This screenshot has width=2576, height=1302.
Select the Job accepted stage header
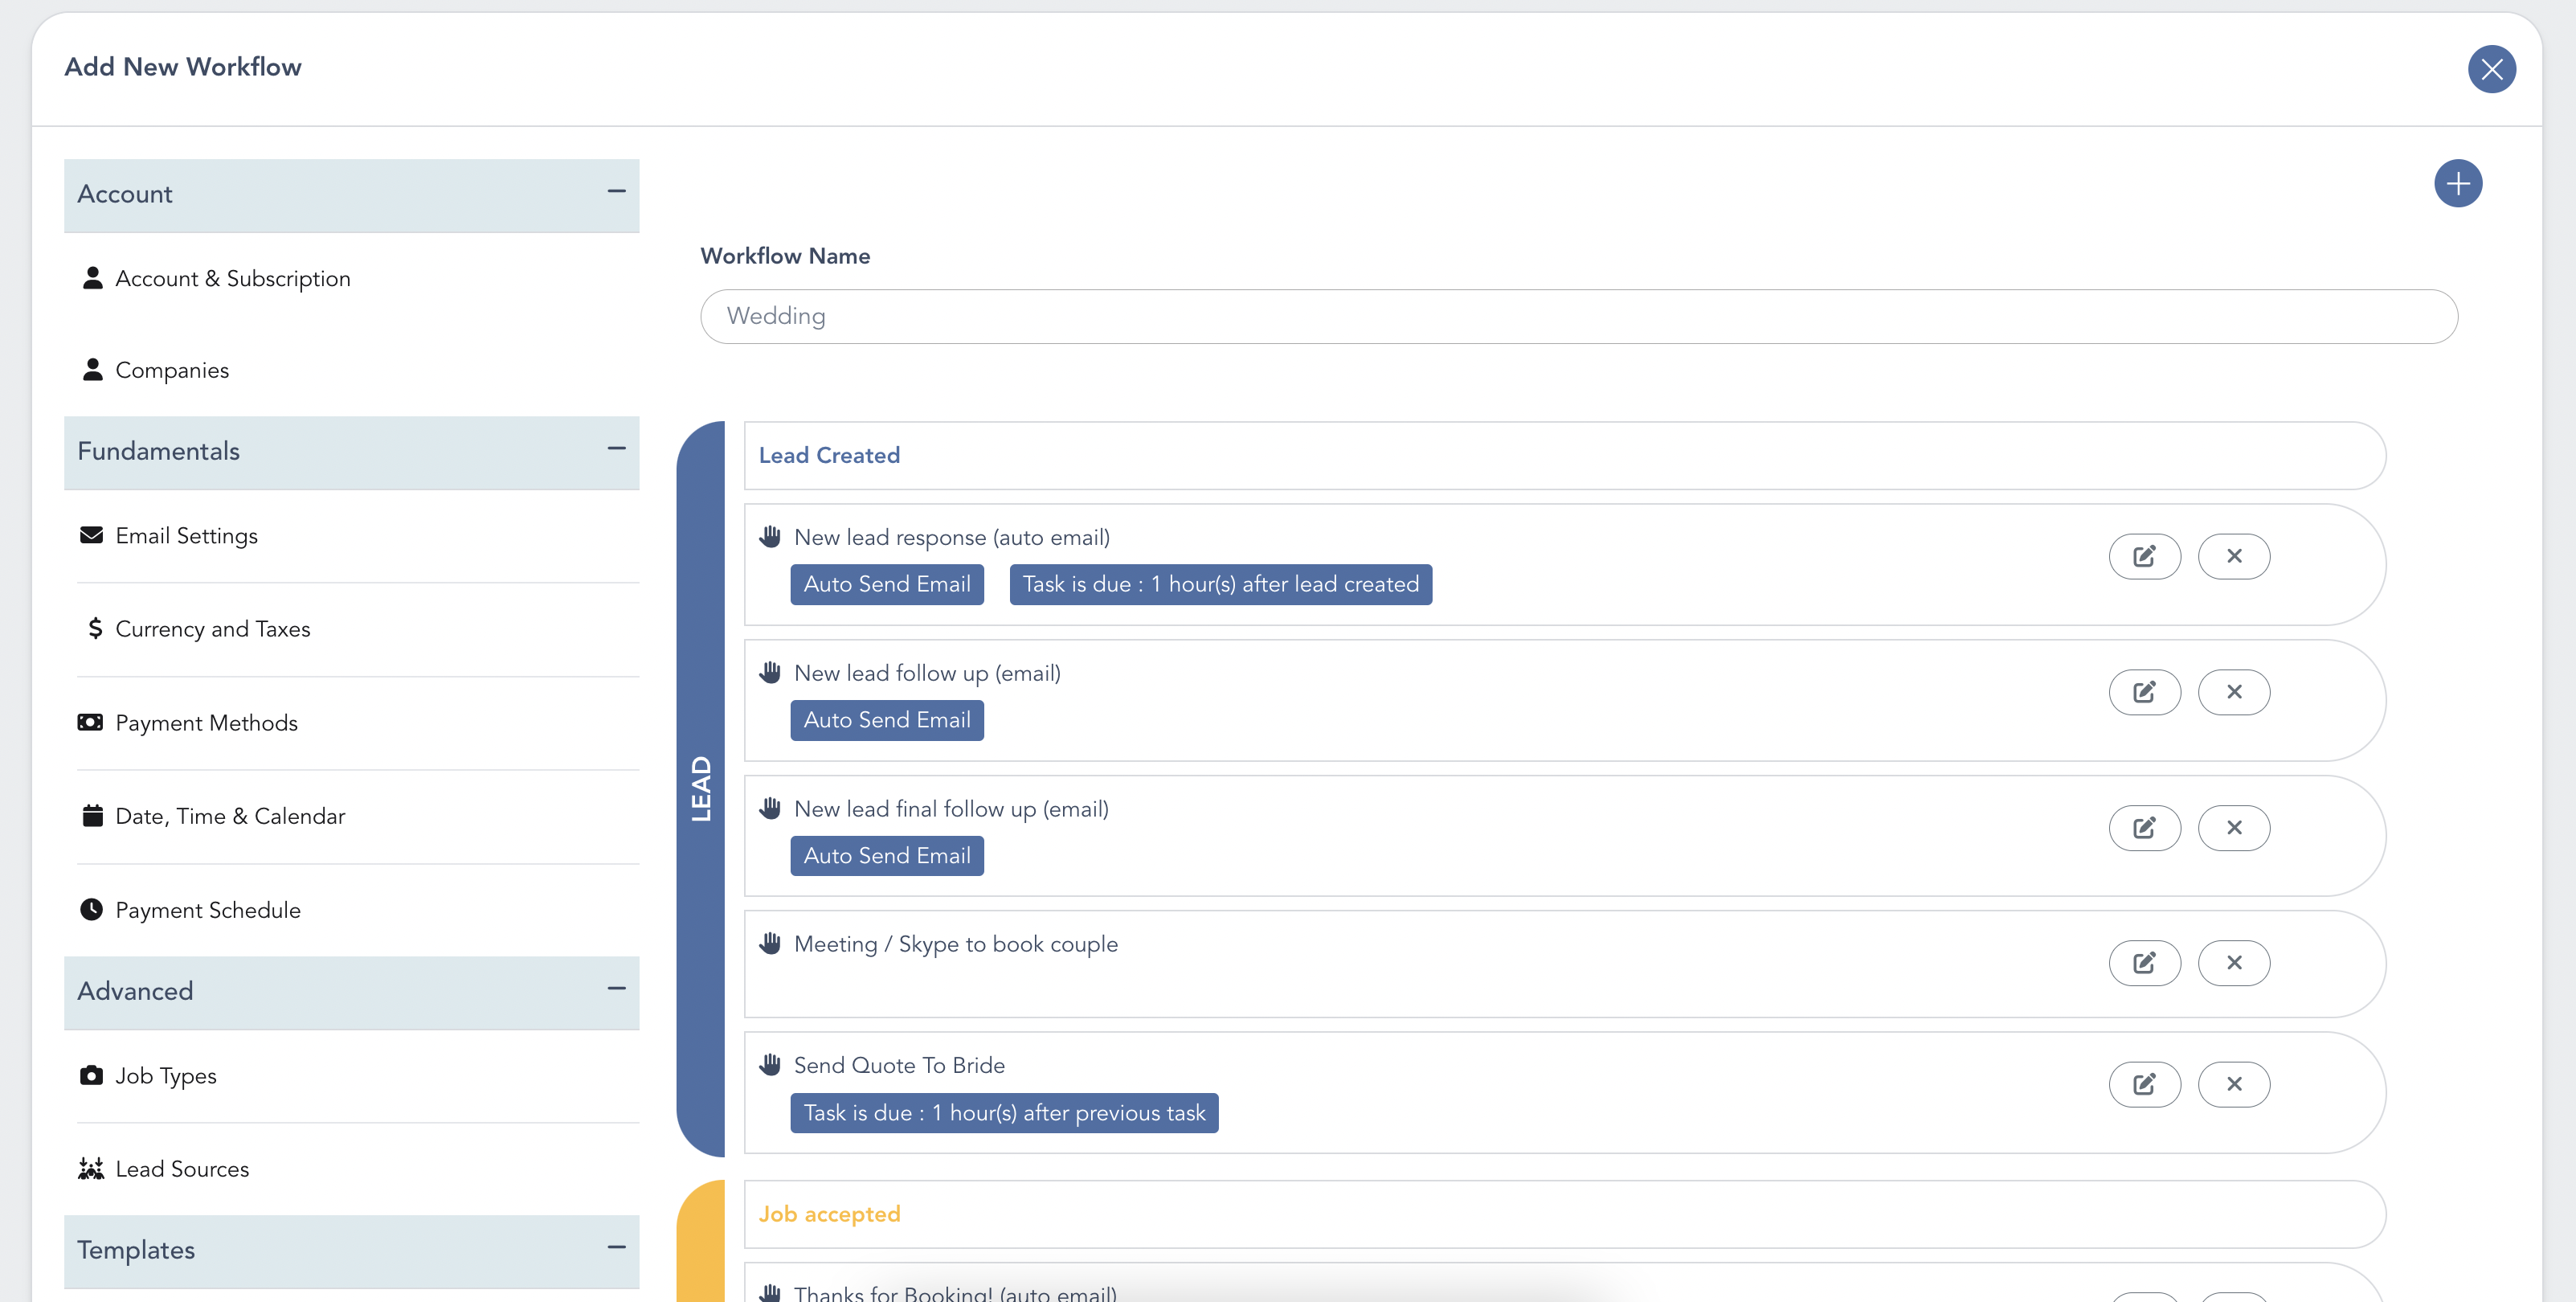1564,1214
